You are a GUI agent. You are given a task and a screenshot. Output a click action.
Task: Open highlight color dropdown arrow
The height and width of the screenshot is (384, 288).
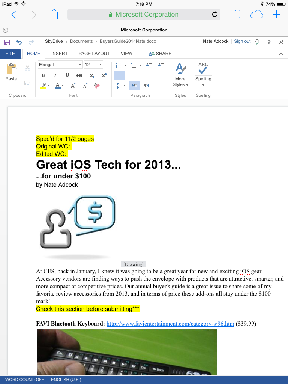tap(48, 85)
